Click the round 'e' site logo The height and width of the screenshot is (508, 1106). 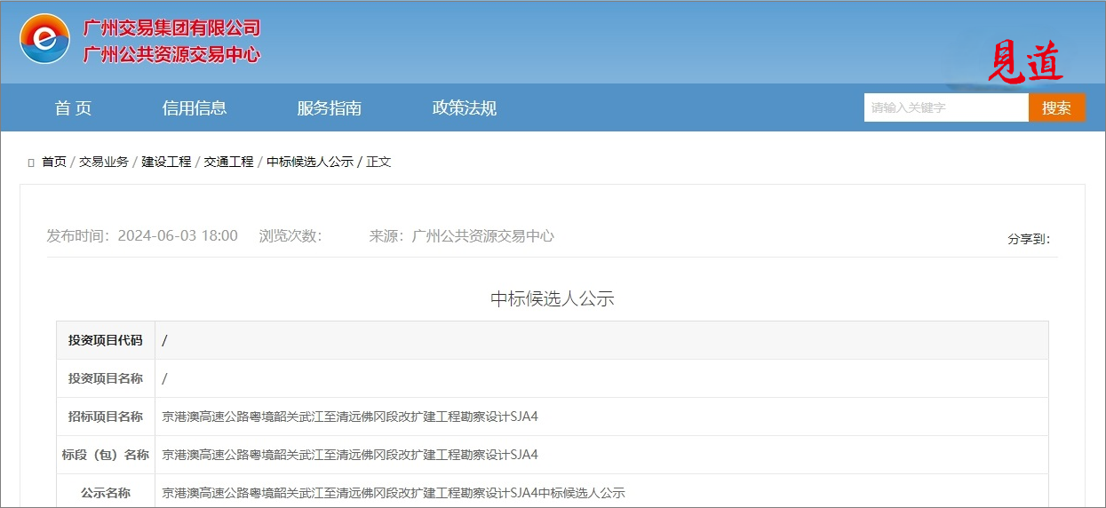click(x=45, y=40)
